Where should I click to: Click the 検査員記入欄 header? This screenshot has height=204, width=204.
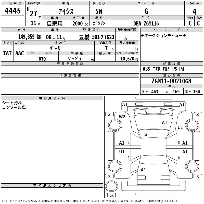coord(52,98)
